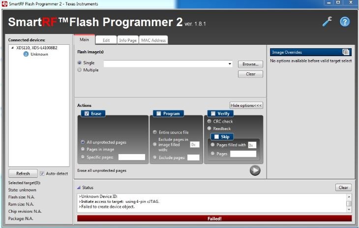Select the Single flash image radio
359x228 pixels.
(80, 63)
